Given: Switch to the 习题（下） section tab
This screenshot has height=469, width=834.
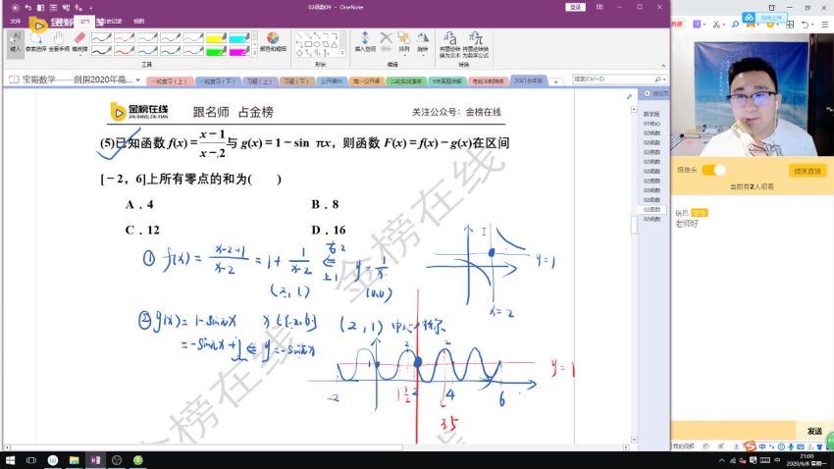Looking at the screenshot, I should [296, 81].
